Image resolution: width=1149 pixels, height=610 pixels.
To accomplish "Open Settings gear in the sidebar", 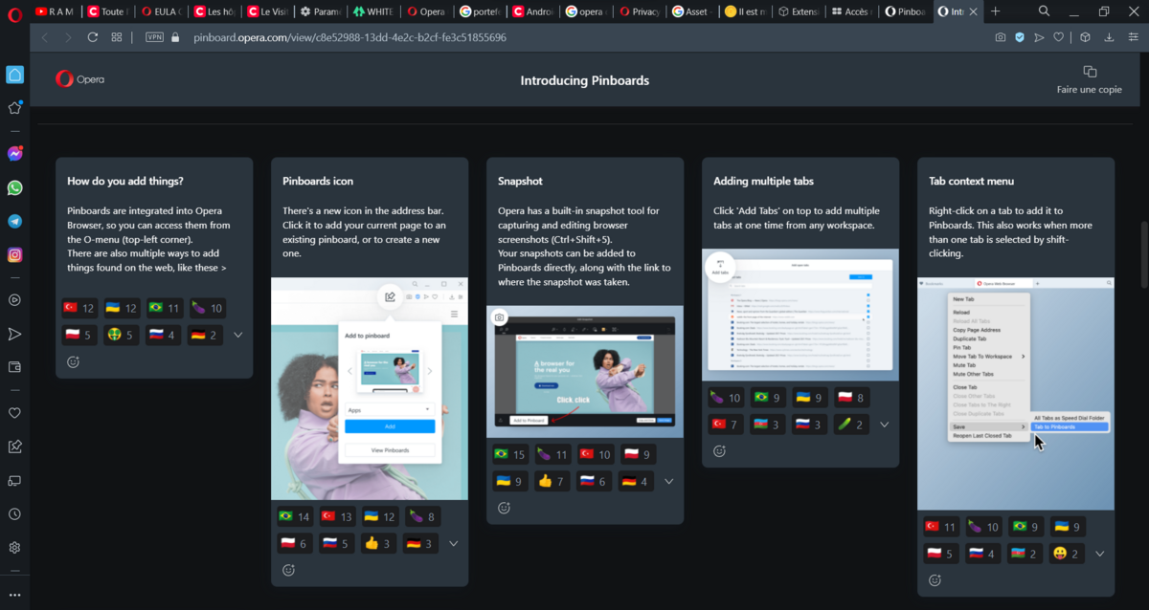I will coord(14,548).
